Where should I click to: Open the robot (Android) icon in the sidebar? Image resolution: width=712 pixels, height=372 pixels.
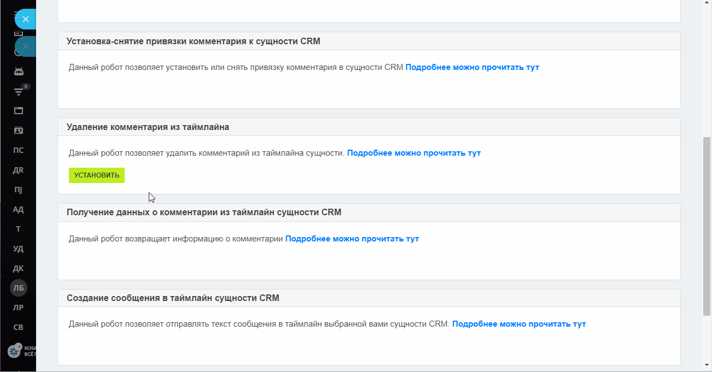(19, 72)
